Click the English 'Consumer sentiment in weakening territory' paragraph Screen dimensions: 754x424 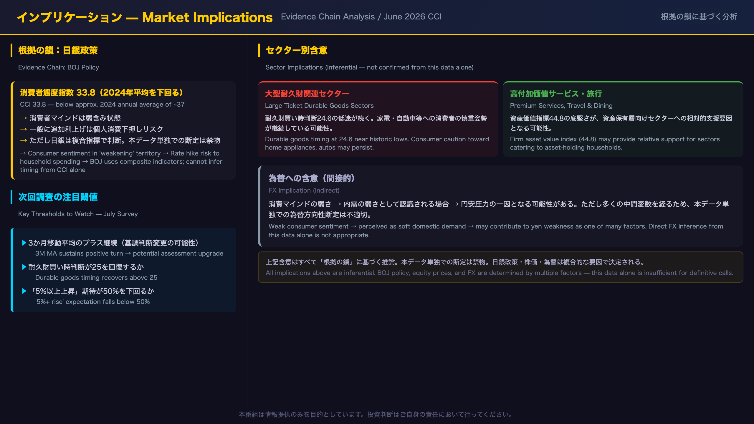pyautogui.click(x=121, y=162)
